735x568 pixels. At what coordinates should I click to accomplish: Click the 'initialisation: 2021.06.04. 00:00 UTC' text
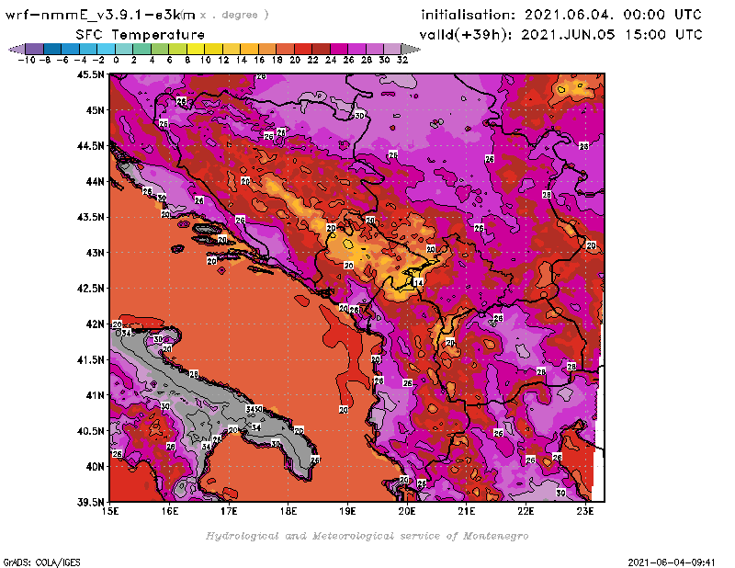point(561,15)
